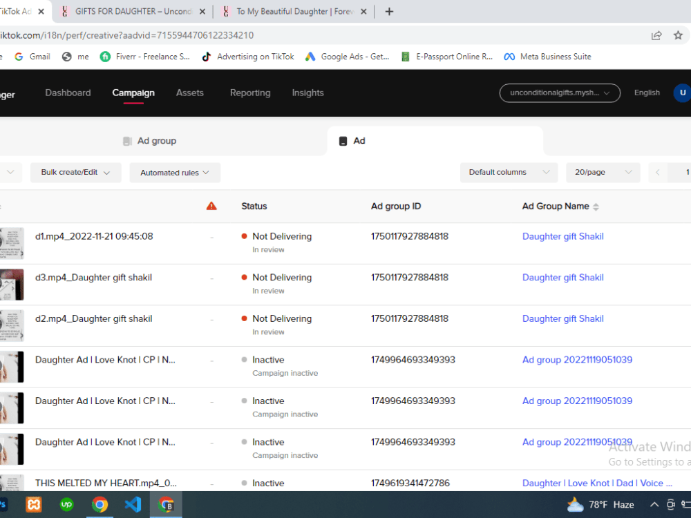
Task: Switch to the To My Beautiful Daughter tab
Action: pos(295,12)
